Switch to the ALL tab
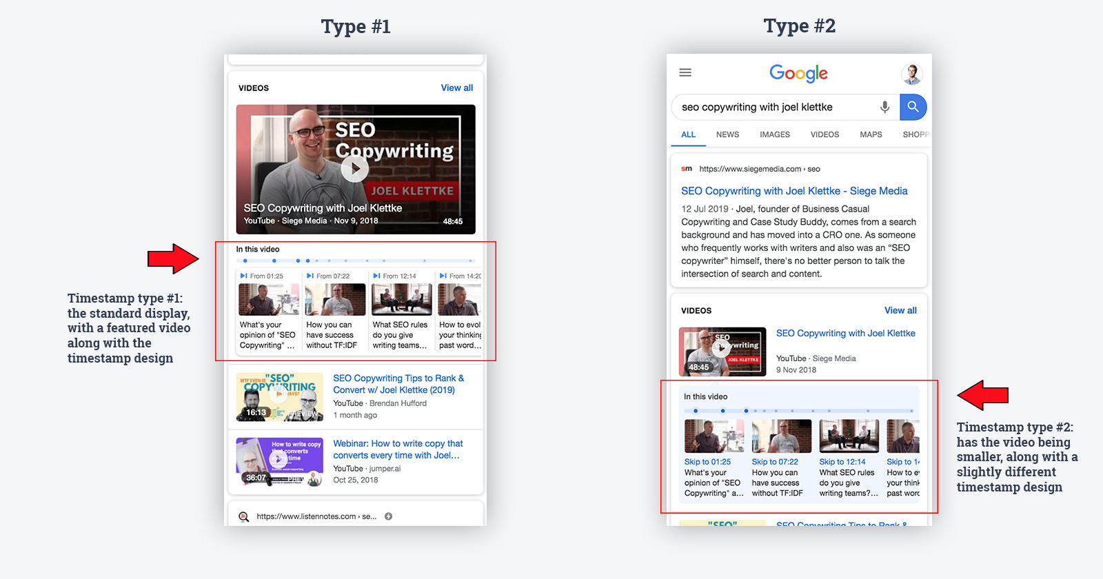Image resolution: width=1103 pixels, height=579 pixels. (x=688, y=134)
